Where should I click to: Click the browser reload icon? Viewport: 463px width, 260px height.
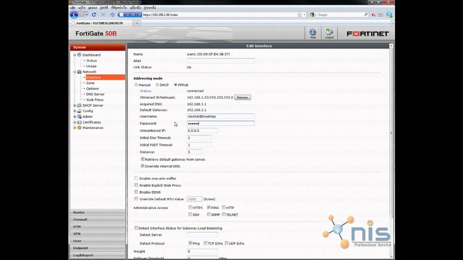point(94,15)
